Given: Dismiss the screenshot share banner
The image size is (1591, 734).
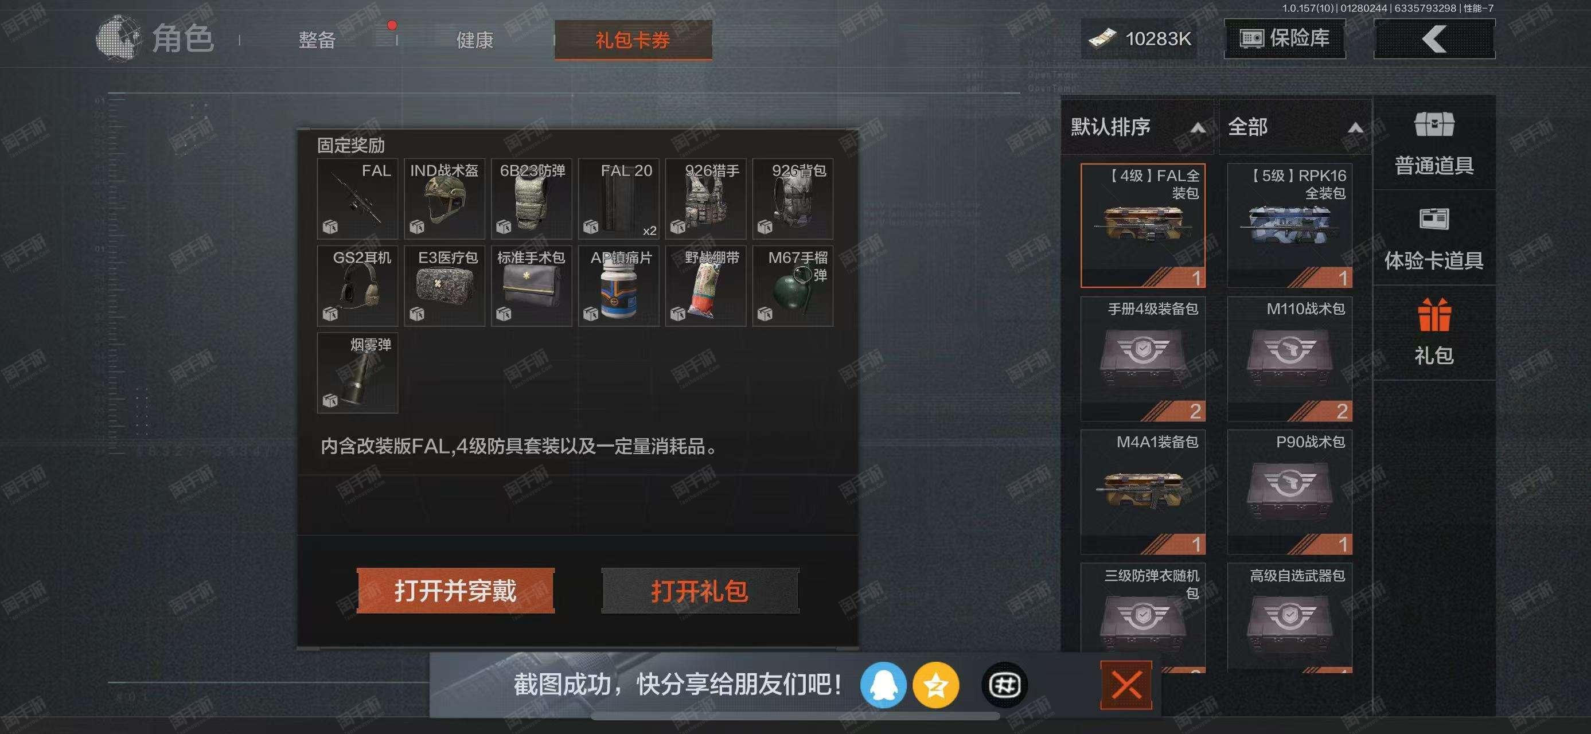Looking at the screenshot, I should (x=1125, y=685).
